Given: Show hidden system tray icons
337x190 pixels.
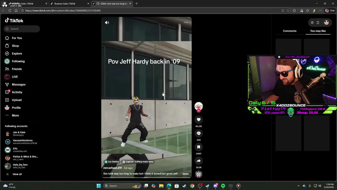Looking at the screenshot, I should (298, 186).
